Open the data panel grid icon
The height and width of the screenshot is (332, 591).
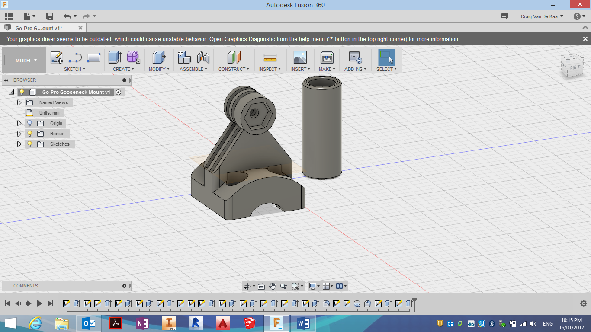point(9,16)
